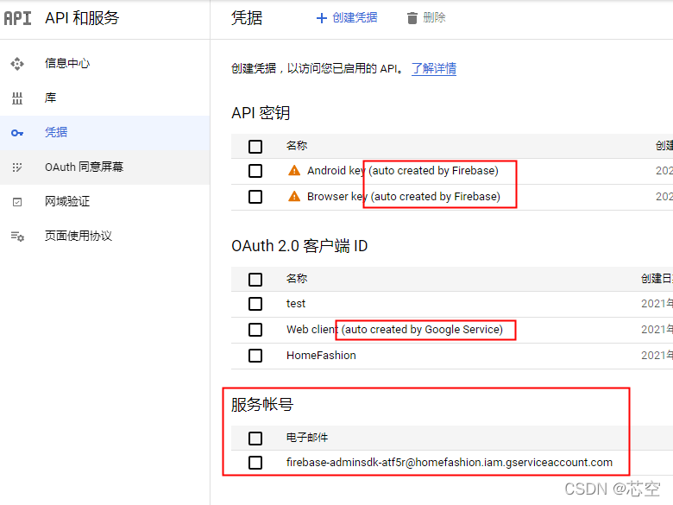Screen dimensions: 673x505
Task: Click 网域验证 checkbox-style icon
Action: (x=17, y=202)
